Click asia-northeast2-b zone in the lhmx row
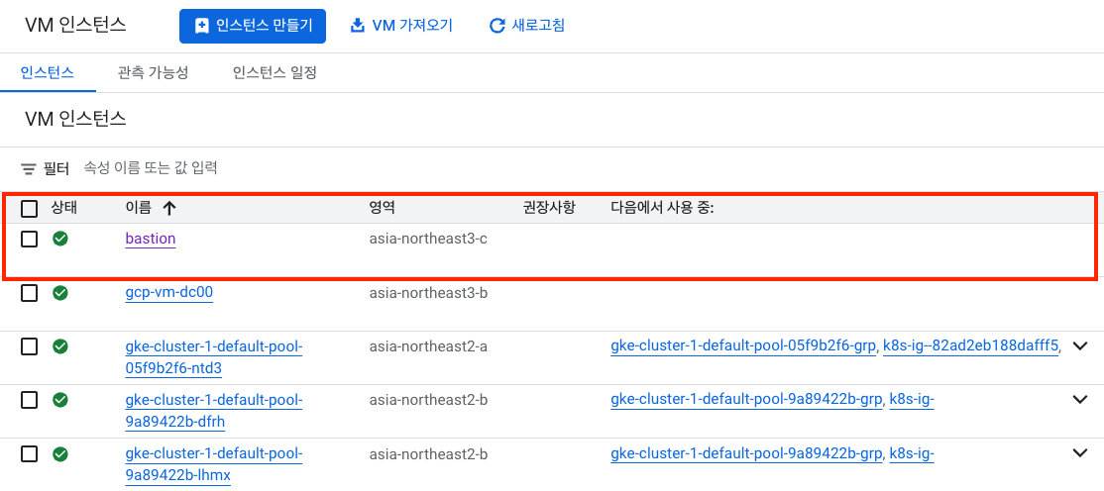The image size is (1104, 491). pyautogui.click(x=428, y=453)
